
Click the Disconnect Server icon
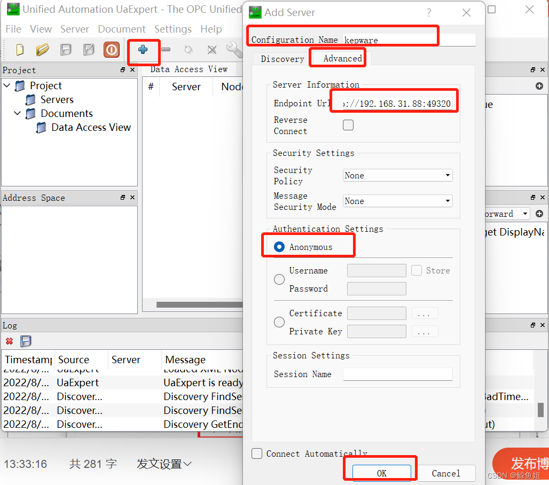click(212, 49)
